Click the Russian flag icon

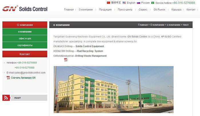point(139,3)
